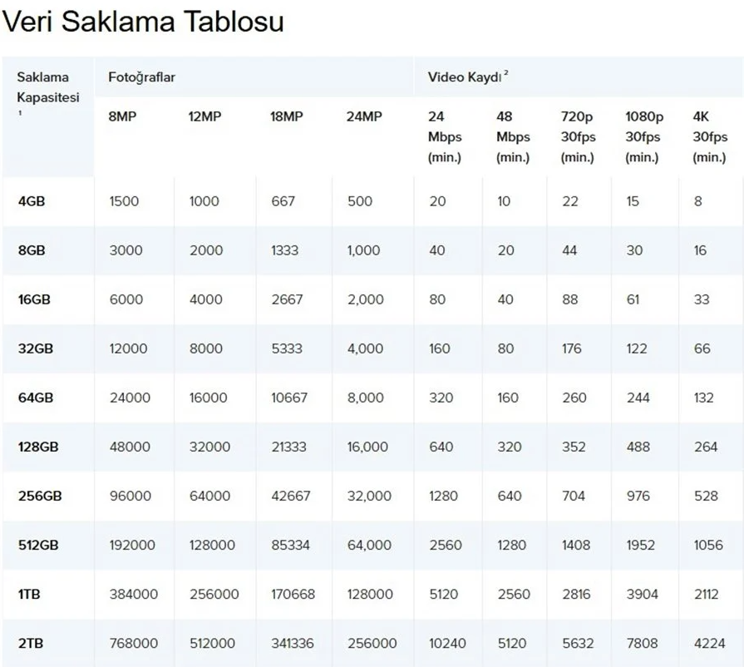Select the Fotoğraflar column group header
744x667 pixels.
click(141, 77)
